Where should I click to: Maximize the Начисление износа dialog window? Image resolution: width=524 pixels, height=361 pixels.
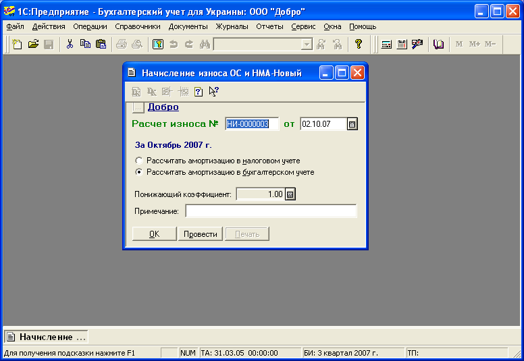342,73
